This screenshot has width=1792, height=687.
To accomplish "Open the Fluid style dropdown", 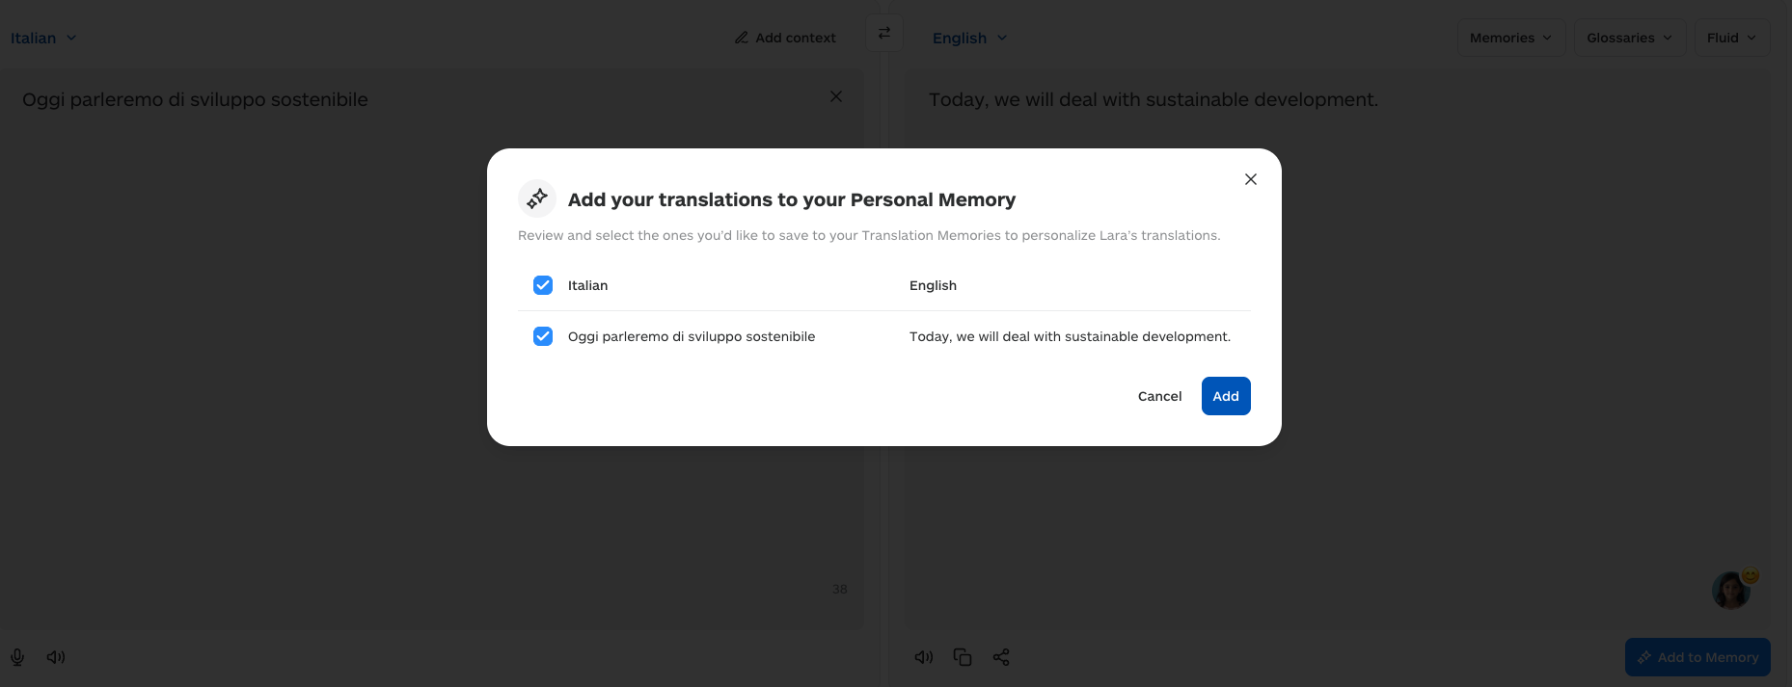I will click(1731, 38).
